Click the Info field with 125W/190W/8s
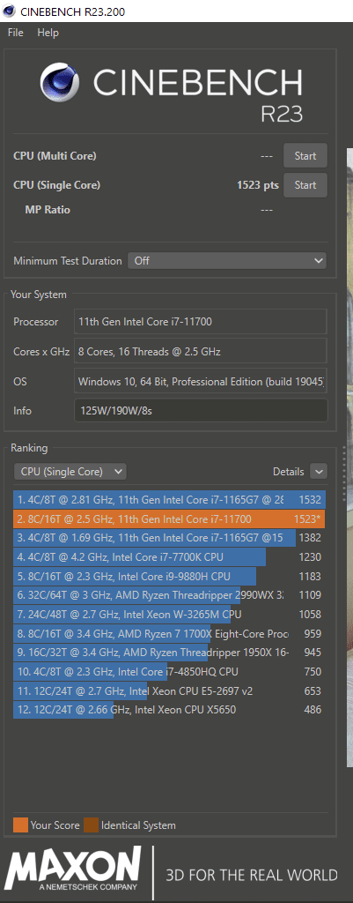This screenshot has height=903, width=353. click(201, 411)
